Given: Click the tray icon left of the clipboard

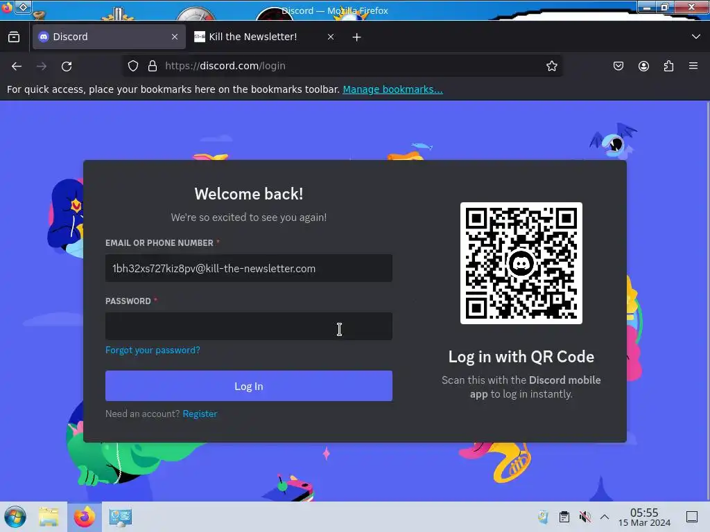Looking at the screenshot, I should click(544, 517).
